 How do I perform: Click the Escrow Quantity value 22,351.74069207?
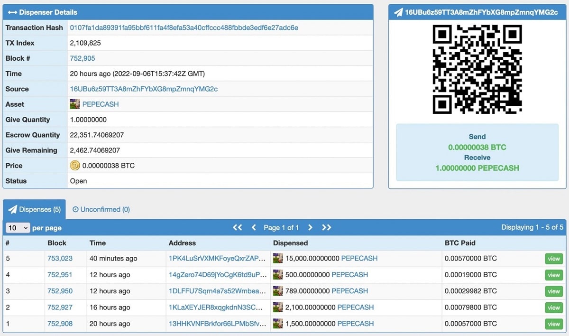97,135
